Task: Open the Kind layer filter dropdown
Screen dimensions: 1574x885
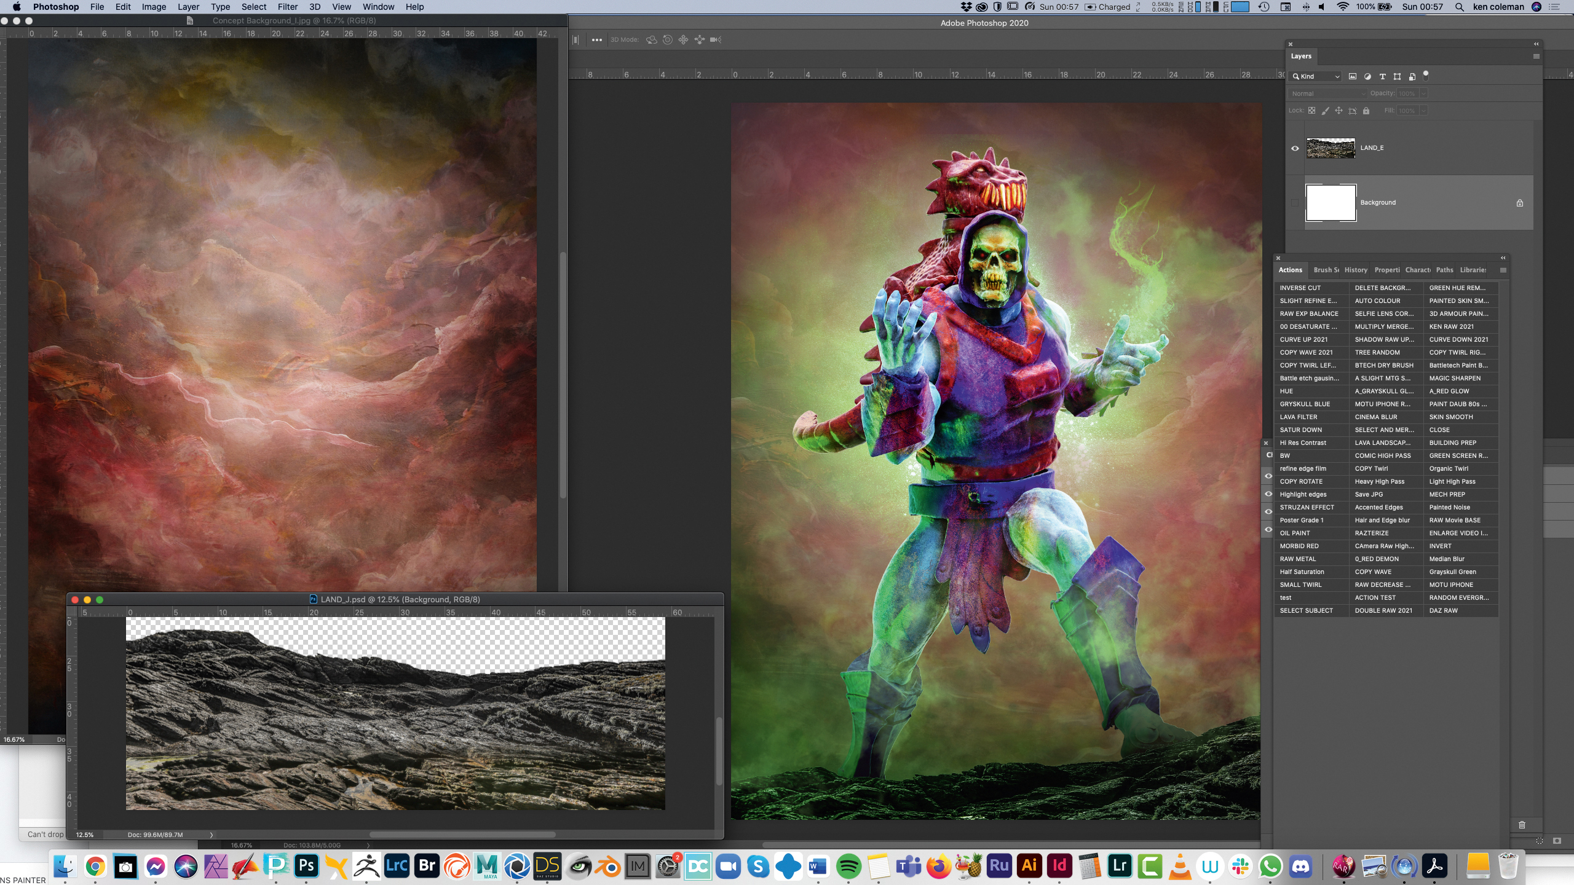Action: [x=1316, y=76]
